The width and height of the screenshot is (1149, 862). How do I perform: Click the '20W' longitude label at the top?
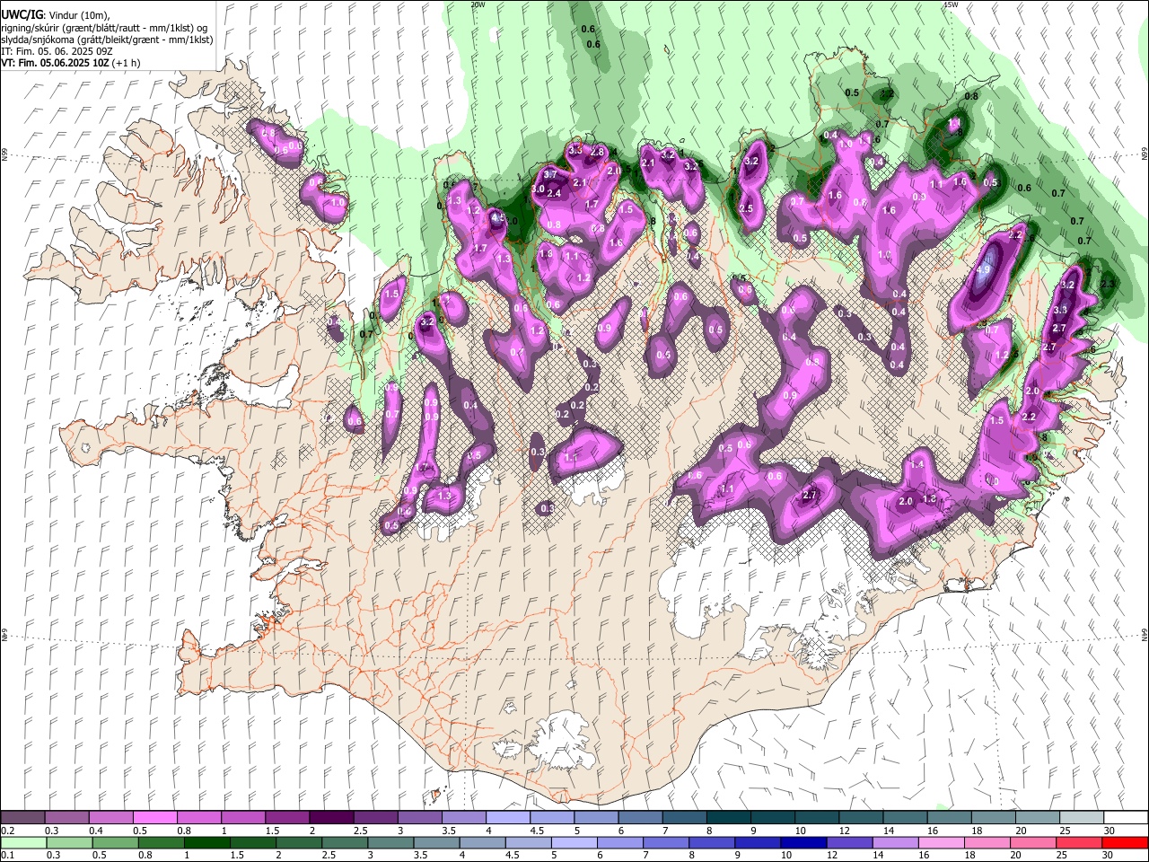pos(478,4)
